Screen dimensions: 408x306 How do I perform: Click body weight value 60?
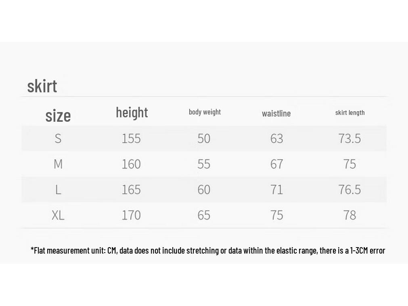coord(204,189)
